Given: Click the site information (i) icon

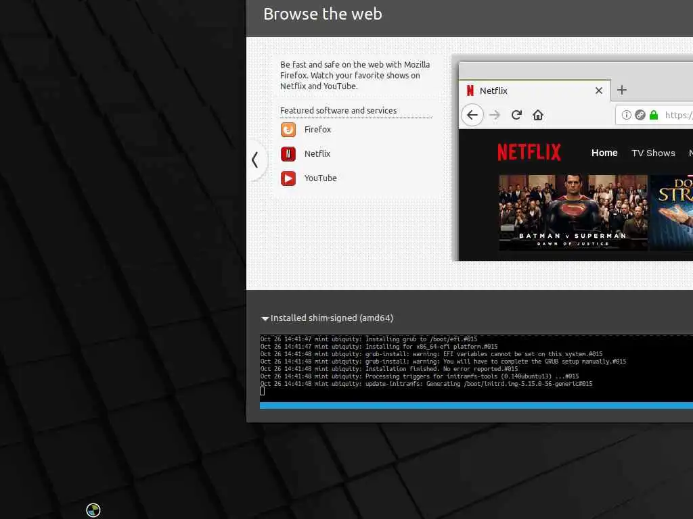Looking at the screenshot, I should 626,115.
